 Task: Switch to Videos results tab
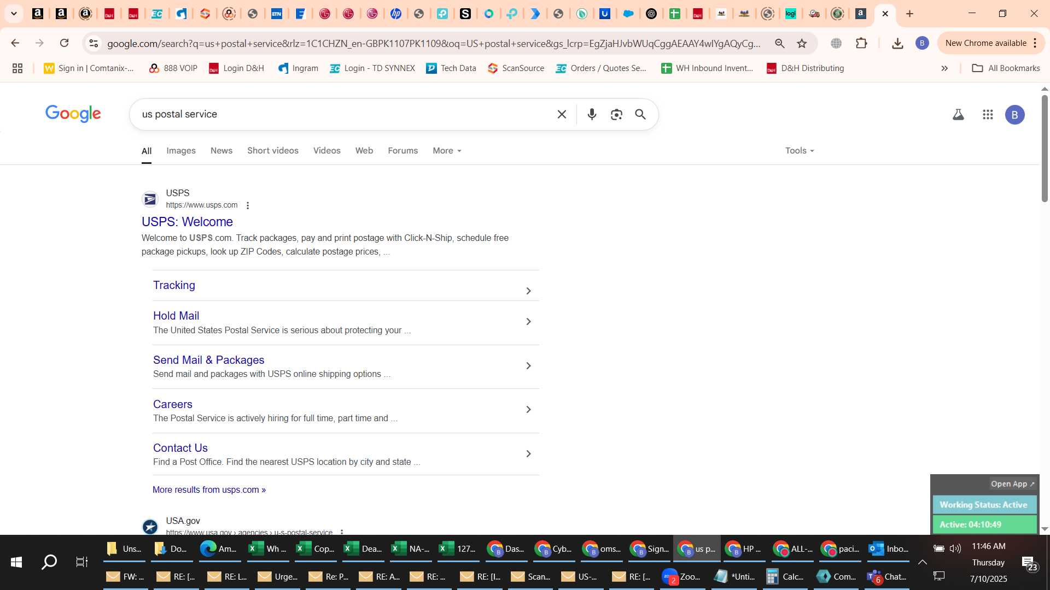click(327, 151)
